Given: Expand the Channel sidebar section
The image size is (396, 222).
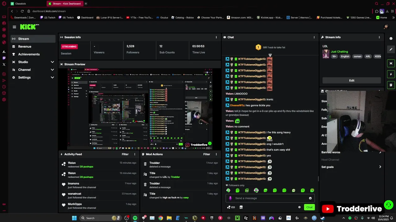Looking at the screenshot, I should click(x=33, y=70).
